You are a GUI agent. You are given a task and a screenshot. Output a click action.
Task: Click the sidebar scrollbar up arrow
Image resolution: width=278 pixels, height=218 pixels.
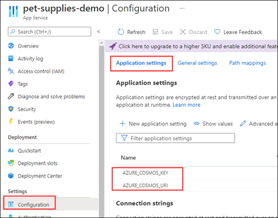pyautogui.click(x=101, y=43)
